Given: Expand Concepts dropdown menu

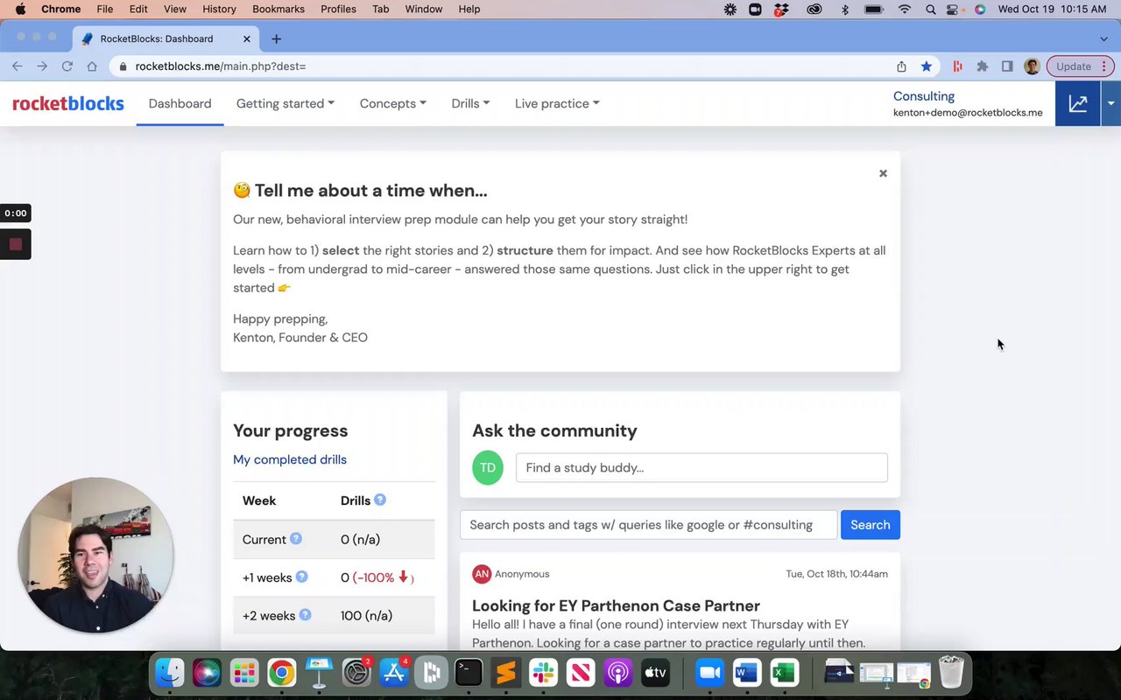Looking at the screenshot, I should [x=393, y=103].
